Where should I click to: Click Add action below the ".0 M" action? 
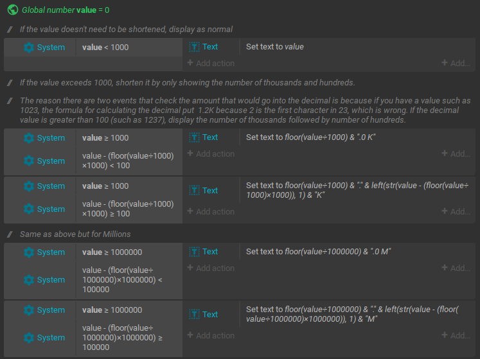[211, 268]
